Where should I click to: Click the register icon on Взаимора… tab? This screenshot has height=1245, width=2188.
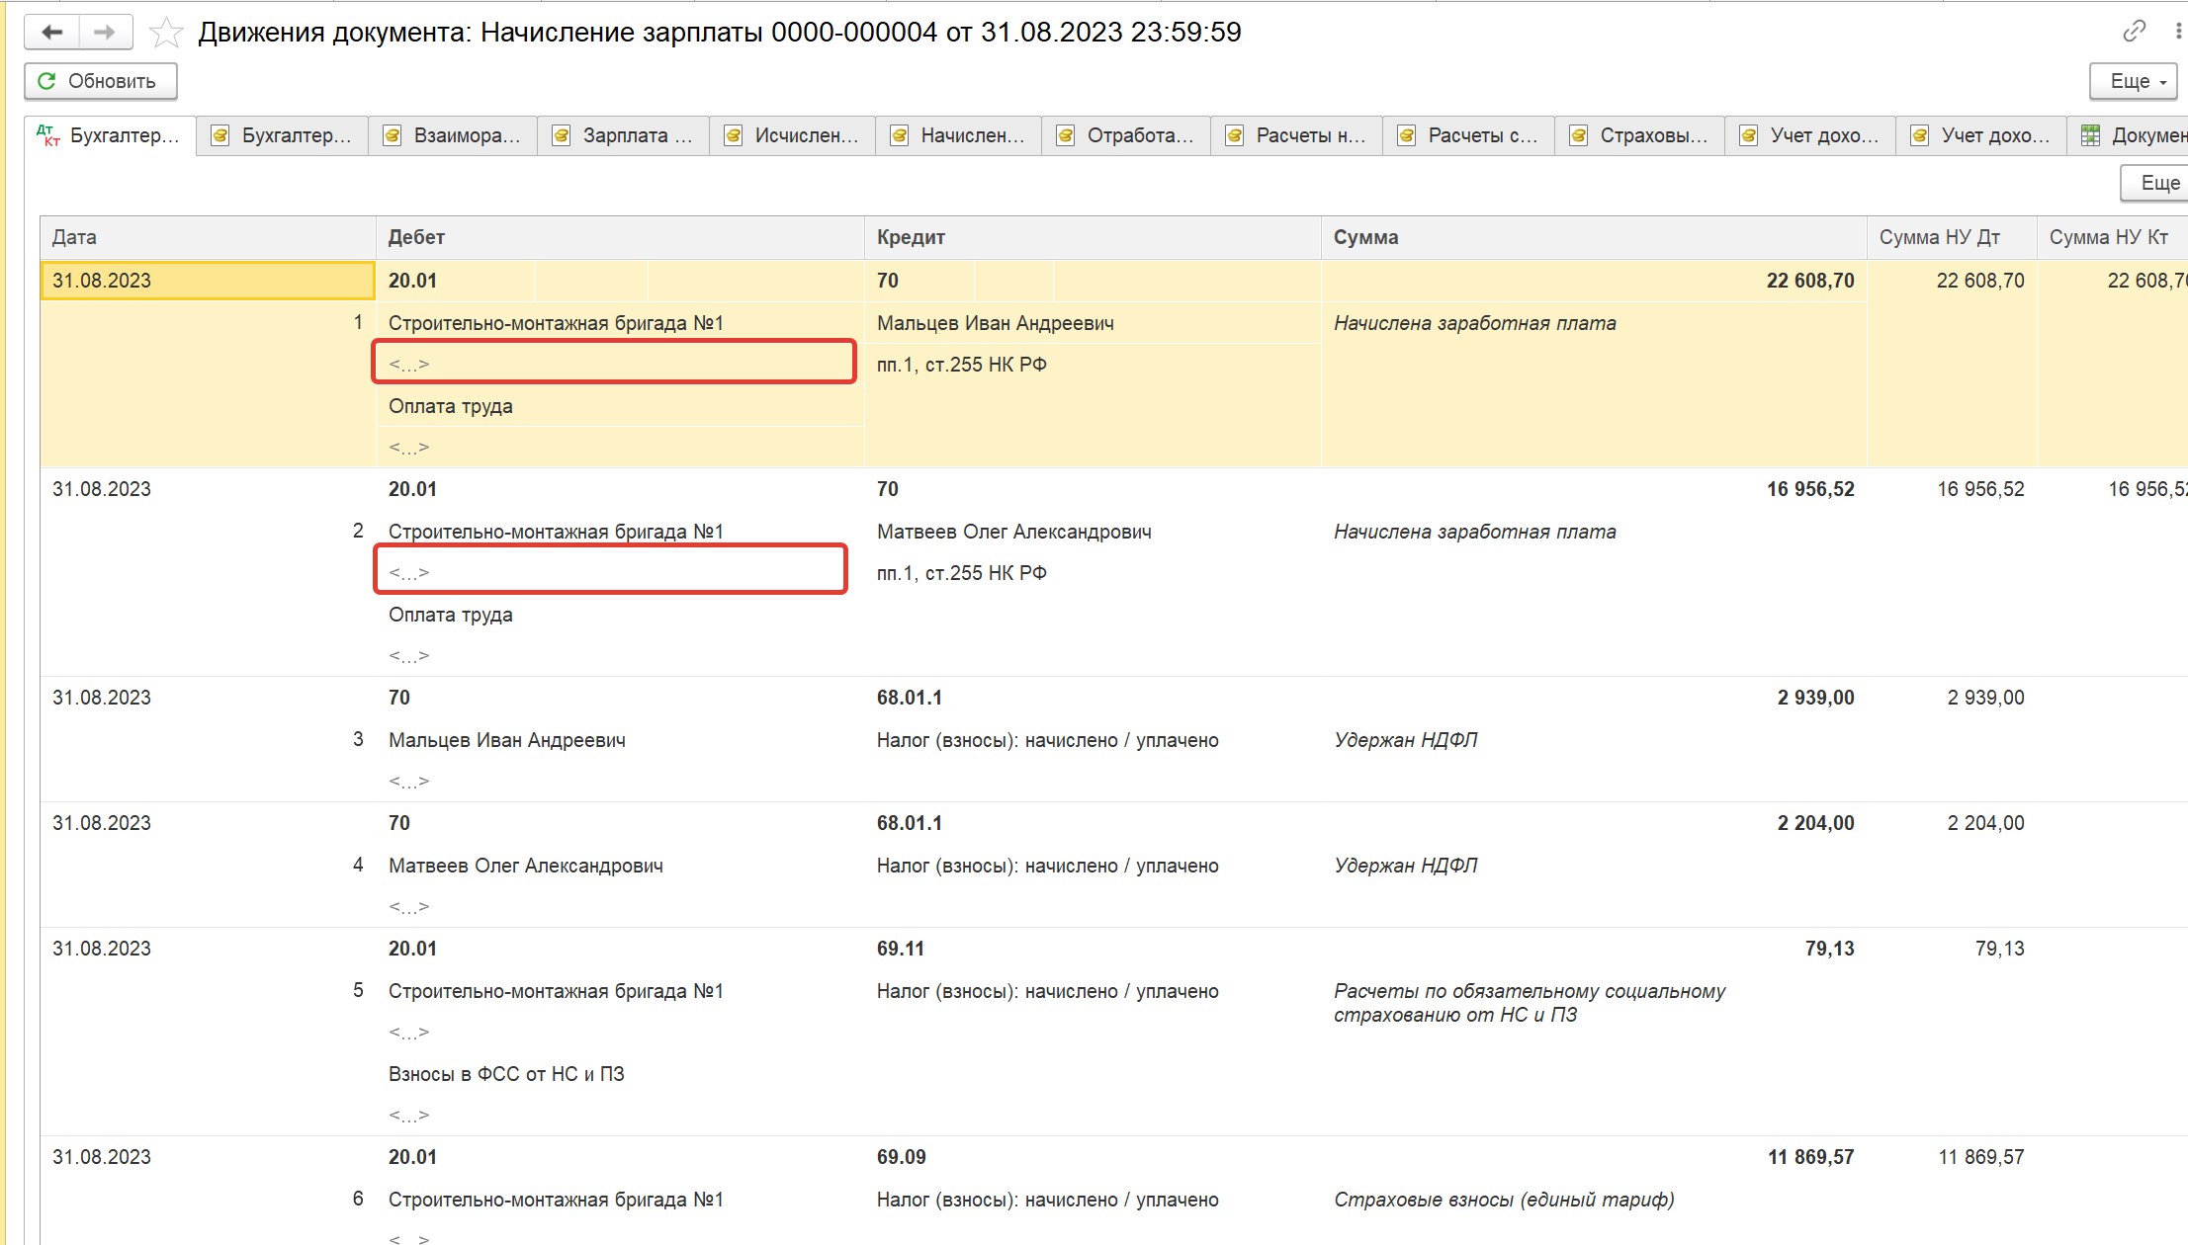pyautogui.click(x=393, y=135)
